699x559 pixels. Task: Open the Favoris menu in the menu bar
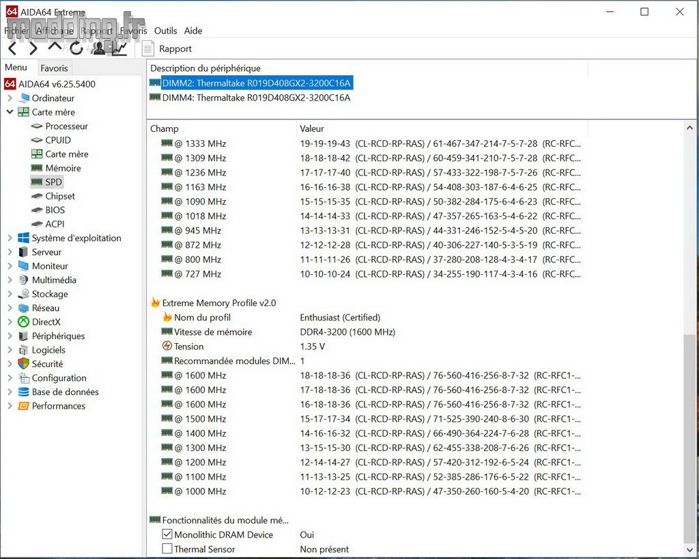click(133, 31)
